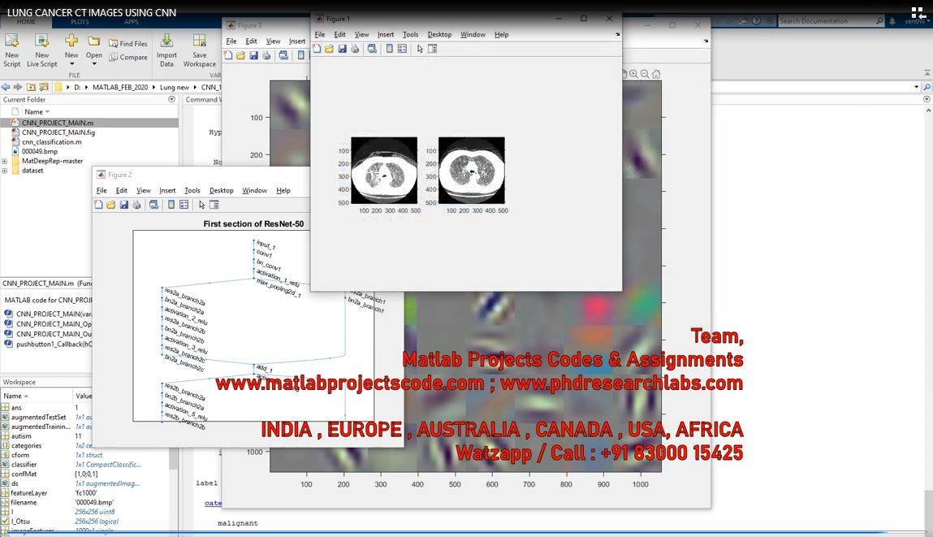Click restore view home icon on Figure 3

[655, 74]
